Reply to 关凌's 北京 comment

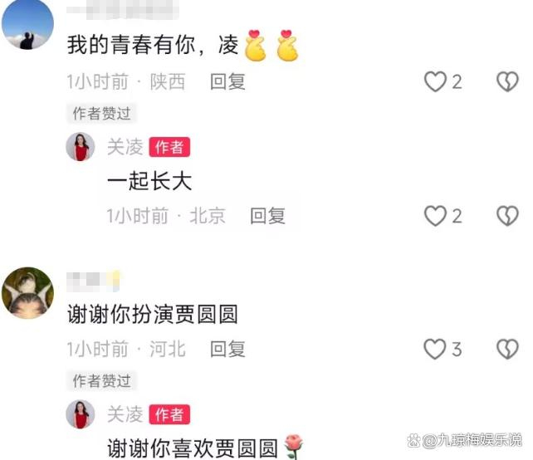[268, 216]
